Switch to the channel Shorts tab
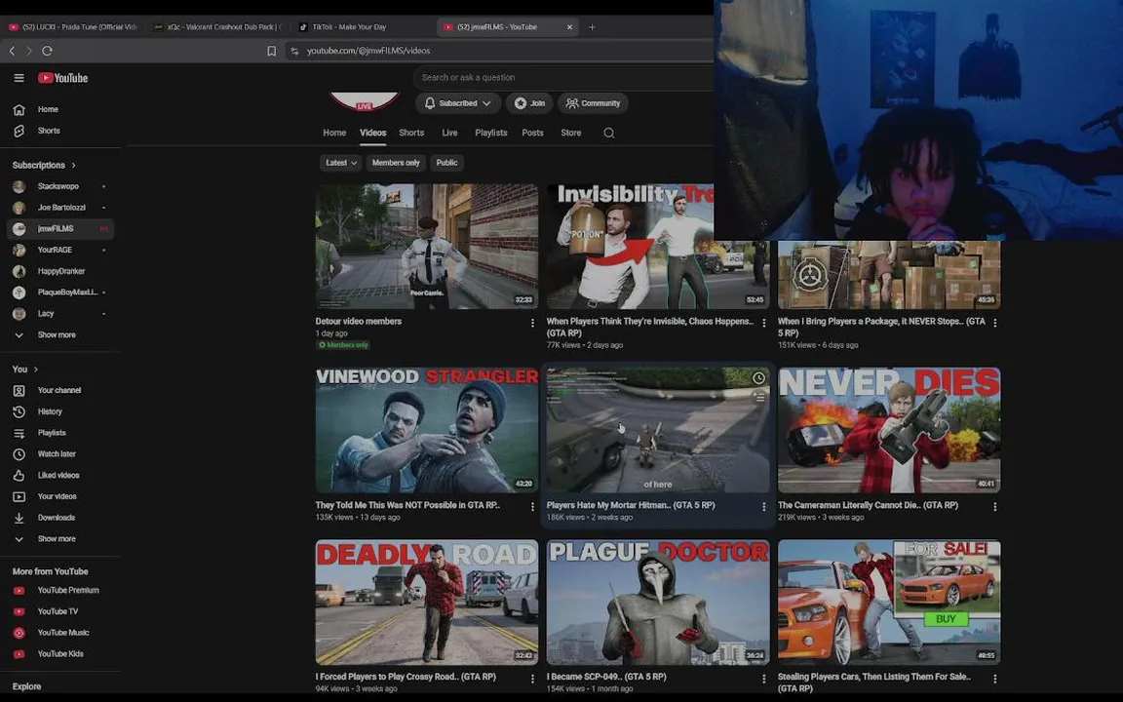 coord(411,134)
